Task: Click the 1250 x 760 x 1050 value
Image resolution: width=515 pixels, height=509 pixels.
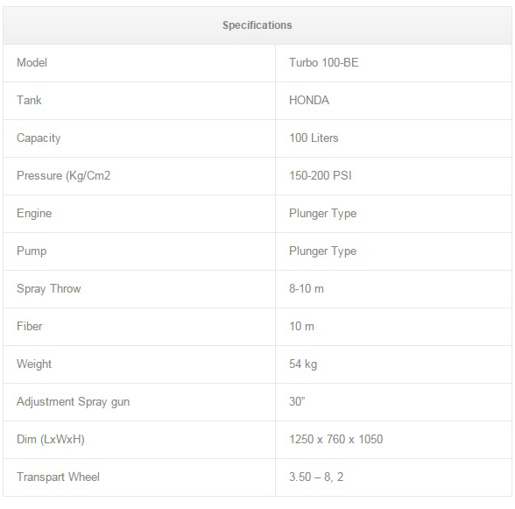Action: [x=336, y=439]
